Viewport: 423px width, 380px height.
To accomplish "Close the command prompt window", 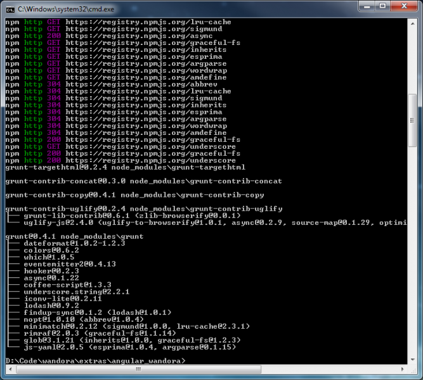I will tap(405, 6).
